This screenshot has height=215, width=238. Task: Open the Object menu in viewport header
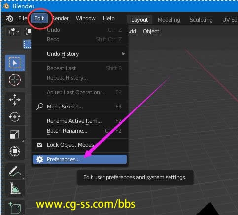point(151,31)
